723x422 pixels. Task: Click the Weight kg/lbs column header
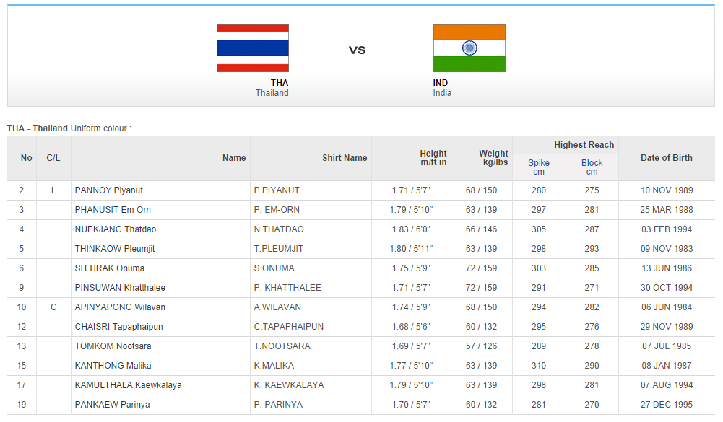(x=493, y=158)
